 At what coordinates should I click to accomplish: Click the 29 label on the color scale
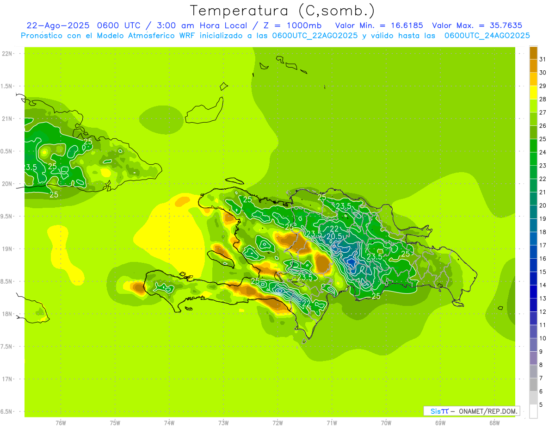tap(543, 86)
